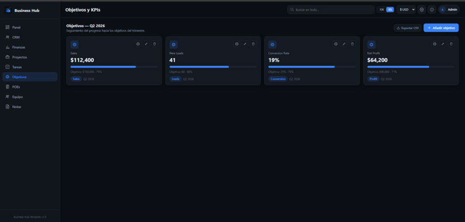Switch language to ES
465x222 pixels.
click(x=390, y=10)
